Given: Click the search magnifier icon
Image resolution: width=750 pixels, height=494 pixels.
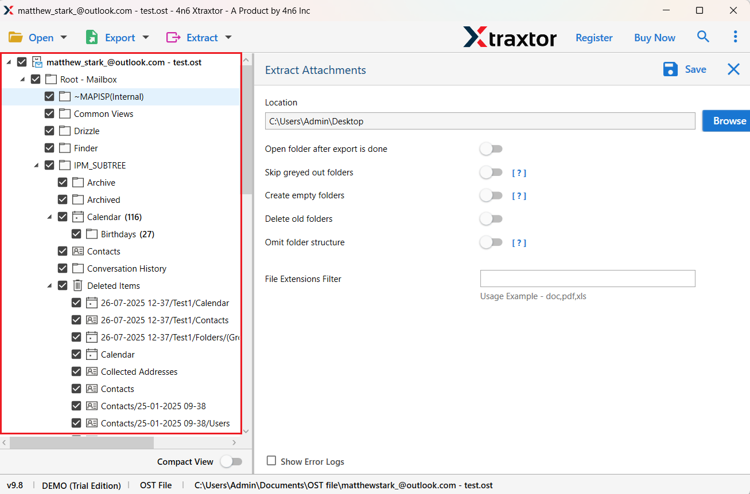Looking at the screenshot, I should pos(703,37).
